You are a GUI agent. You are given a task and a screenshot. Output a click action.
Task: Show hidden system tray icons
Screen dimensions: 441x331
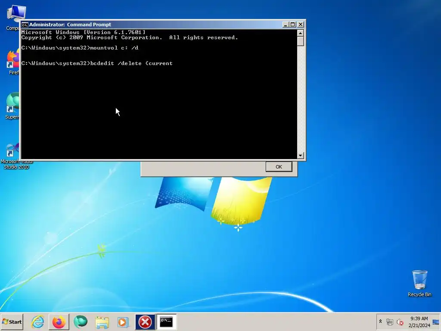[x=381, y=322]
